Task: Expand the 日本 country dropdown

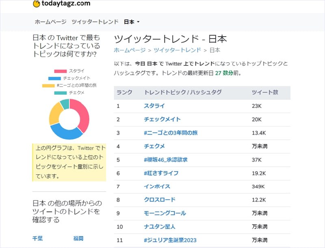Action: coord(131,22)
